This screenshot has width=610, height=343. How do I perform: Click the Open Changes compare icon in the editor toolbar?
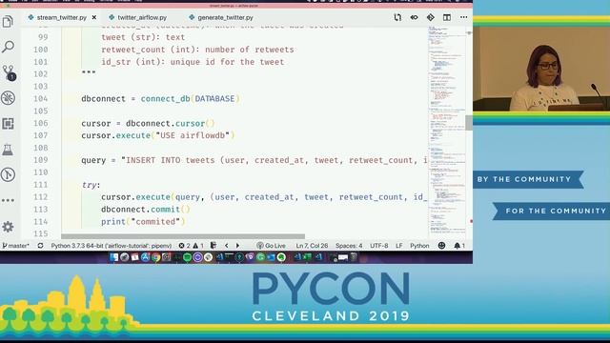(397, 17)
